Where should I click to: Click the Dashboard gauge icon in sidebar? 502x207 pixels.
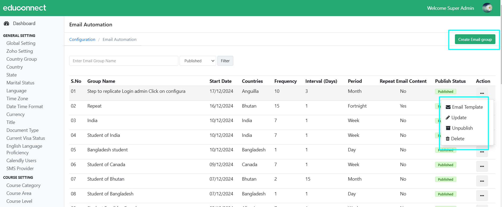click(x=6, y=23)
